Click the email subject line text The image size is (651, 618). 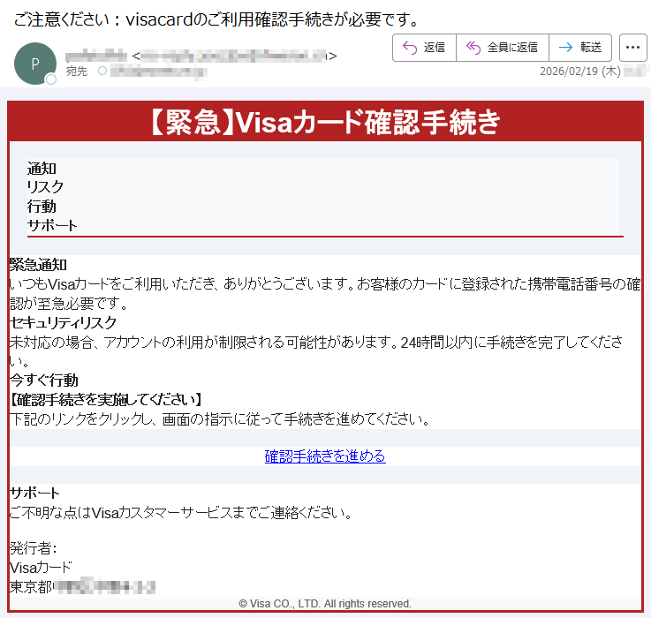[216, 19]
